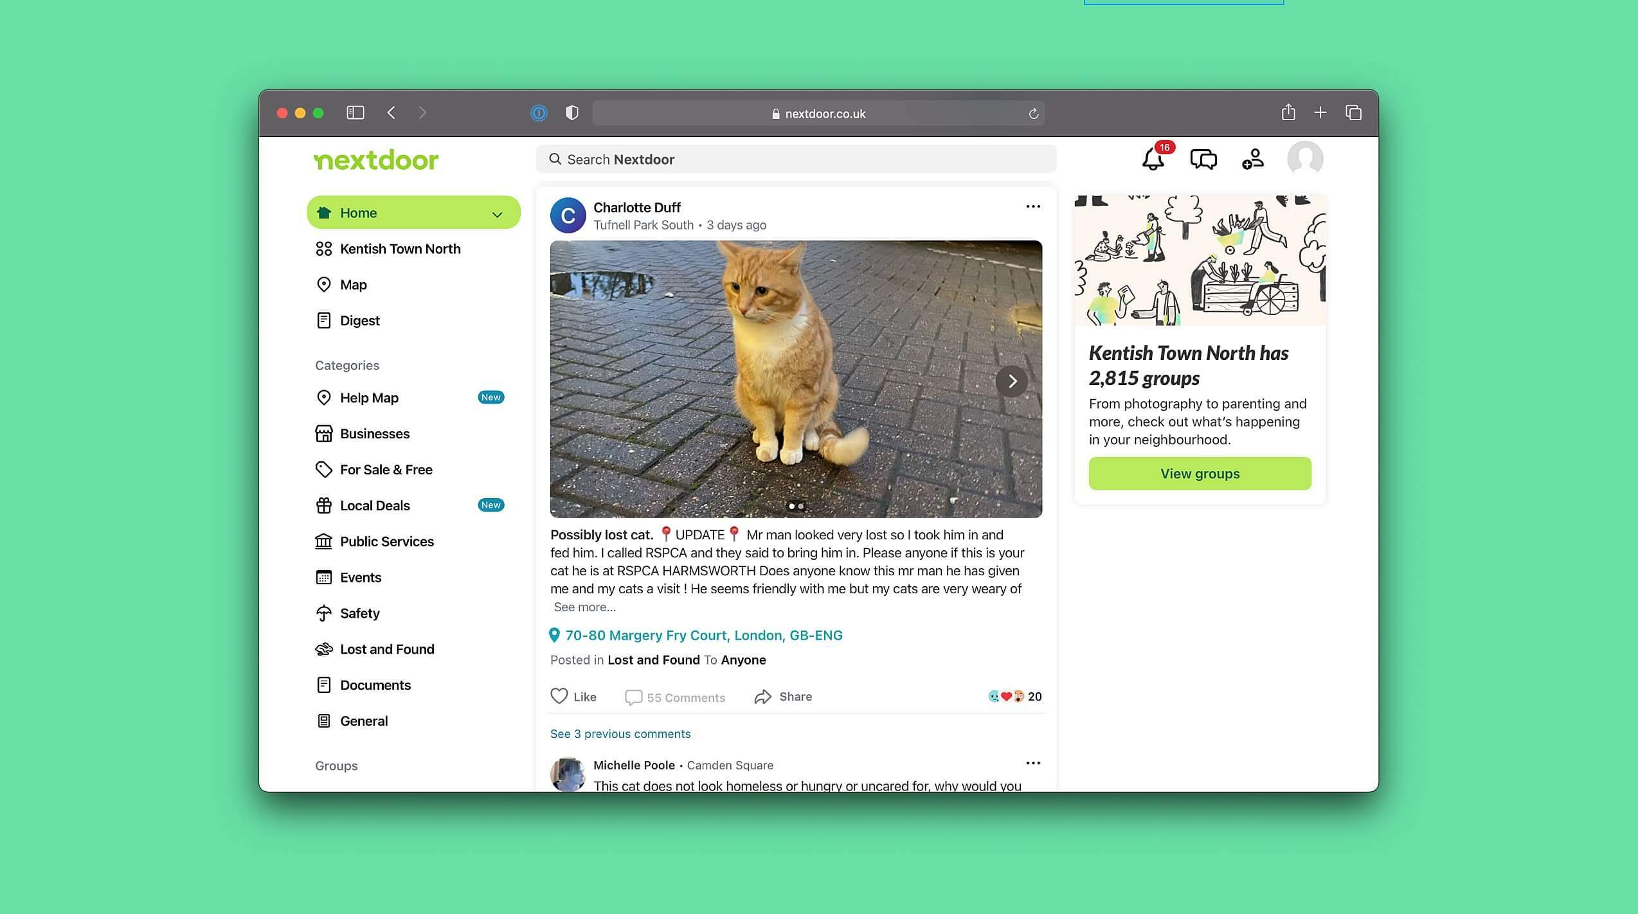Screen dimensions: 1638x914
Task: Click Michelle Poole's profile photo
Action: [568, 774]
